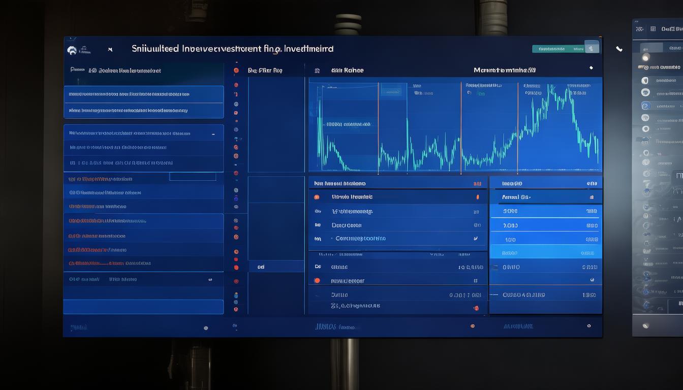The width and height of the screenshot is (683, 390).
Task: Select the bright blue highlighted right-table row
Action: click(x=545, y=252)
